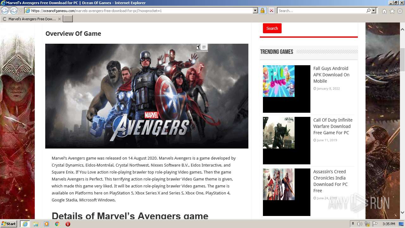This screenshot has width=405, height=228.
Task: Open the Tools gear icon
Action: click(400, 11)
